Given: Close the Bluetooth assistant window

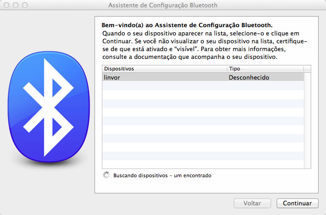Looking at the screenshot, I should click(x=6, y=5).
